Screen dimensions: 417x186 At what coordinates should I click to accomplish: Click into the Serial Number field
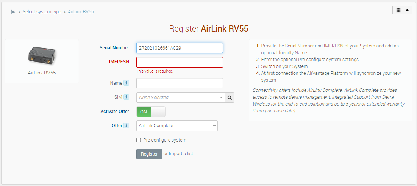click(x=180, y=48)
